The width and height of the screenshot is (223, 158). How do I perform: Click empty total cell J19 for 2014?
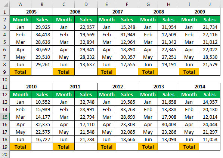point(210,147)
